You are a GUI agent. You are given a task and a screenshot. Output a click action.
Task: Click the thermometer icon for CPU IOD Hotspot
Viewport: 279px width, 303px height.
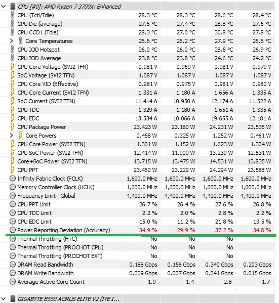point(12,50)
